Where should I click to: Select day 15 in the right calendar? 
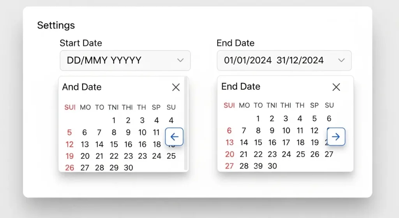click(x=258, y=142)
